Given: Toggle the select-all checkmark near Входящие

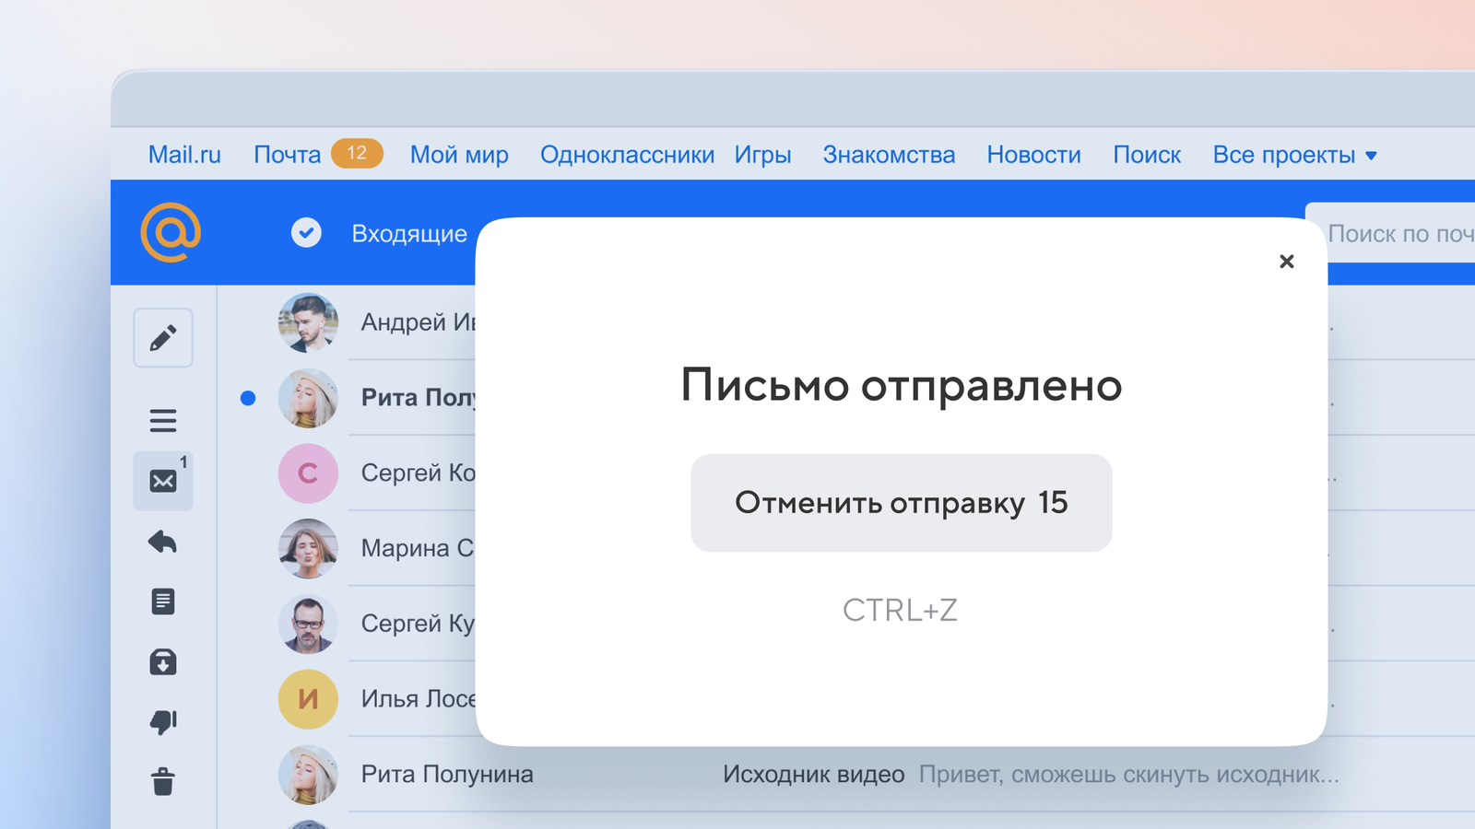Looking at the screenshot, I should [306, 233].
